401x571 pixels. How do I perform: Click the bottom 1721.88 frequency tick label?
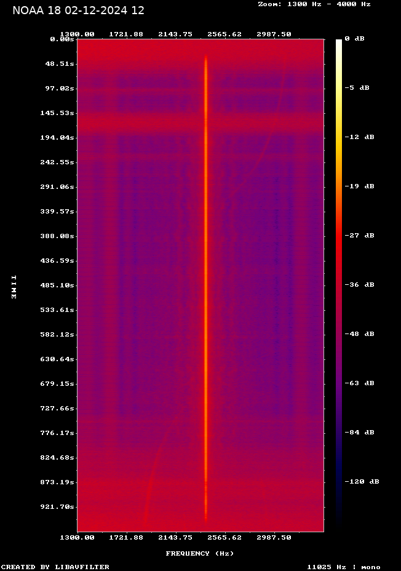click(x=125, y=537)
